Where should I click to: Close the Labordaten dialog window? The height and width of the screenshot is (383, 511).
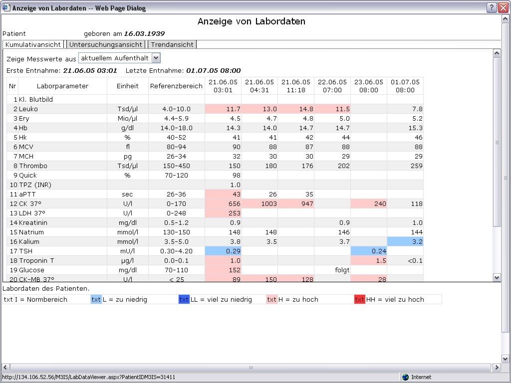[x=504, y=7]
